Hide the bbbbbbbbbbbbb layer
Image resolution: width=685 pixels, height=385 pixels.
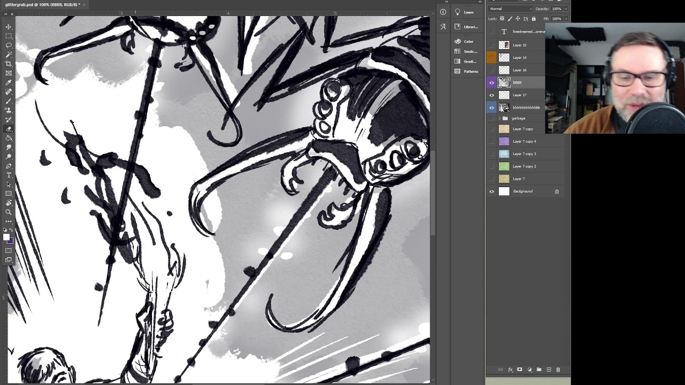point(492,107)
